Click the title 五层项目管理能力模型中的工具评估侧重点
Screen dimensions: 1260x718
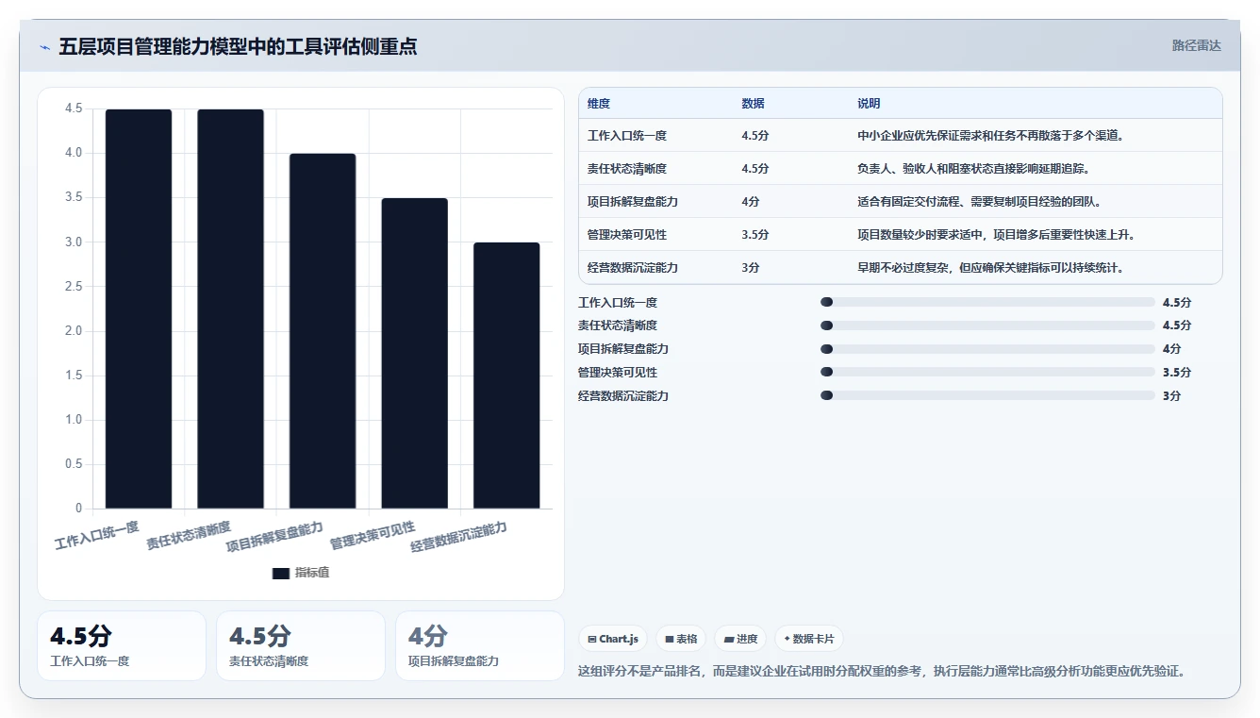[x=238, y=46]
